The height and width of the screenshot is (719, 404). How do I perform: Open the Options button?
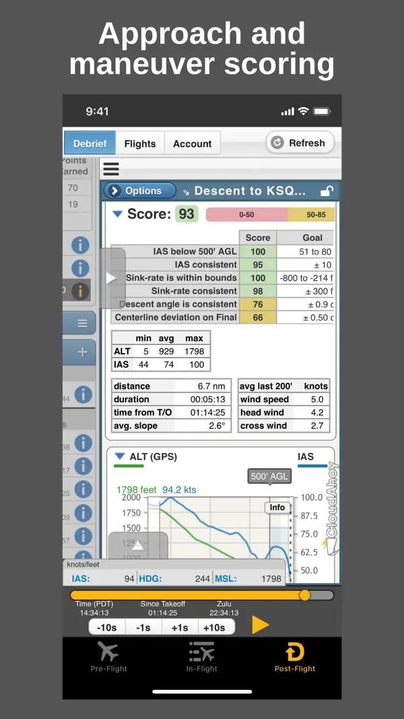139,191
